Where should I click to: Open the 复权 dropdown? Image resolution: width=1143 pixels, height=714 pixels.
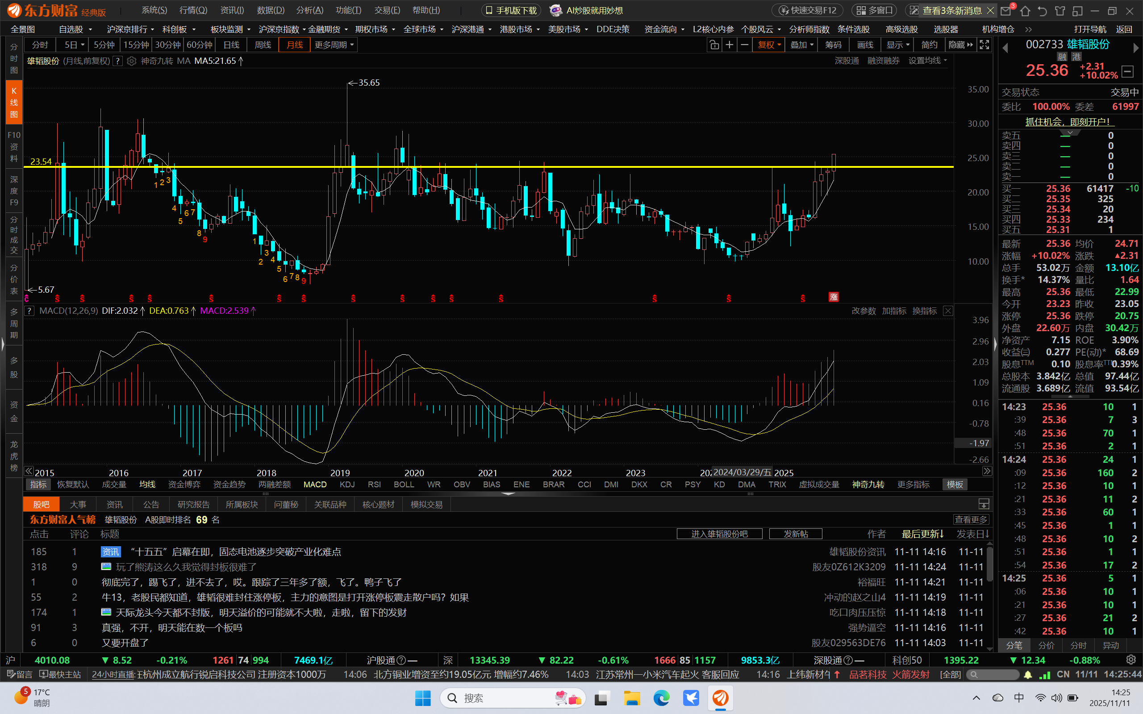click(769, 45)
